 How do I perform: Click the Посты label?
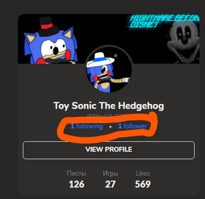point(77,174)
